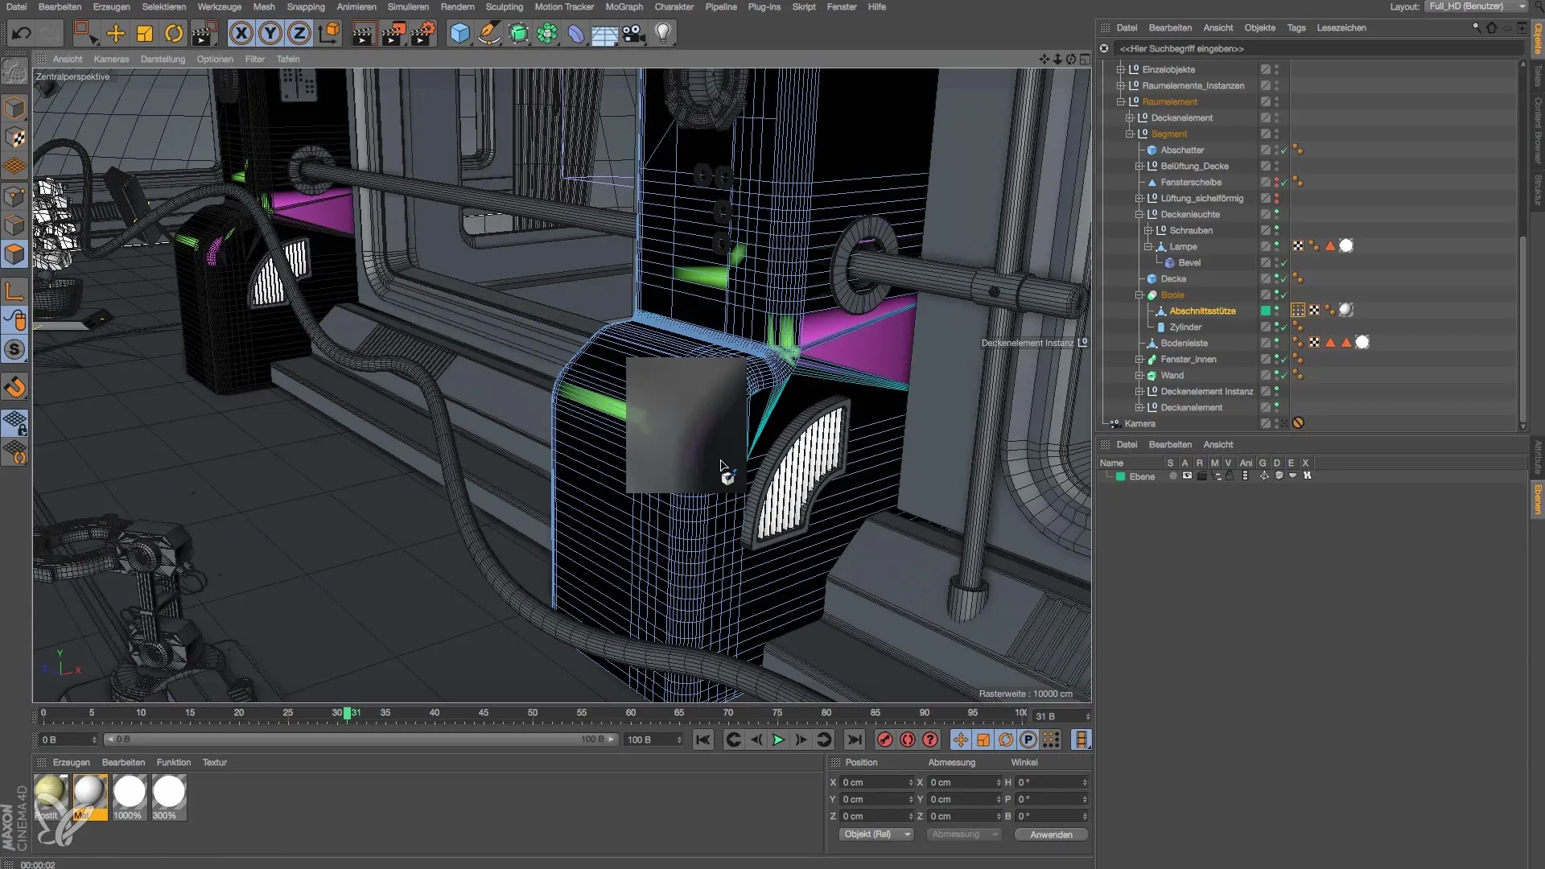Open layer manager Bearbeiten menu
Viewport: 1545px width, 869px height.
coord(1170,444)
